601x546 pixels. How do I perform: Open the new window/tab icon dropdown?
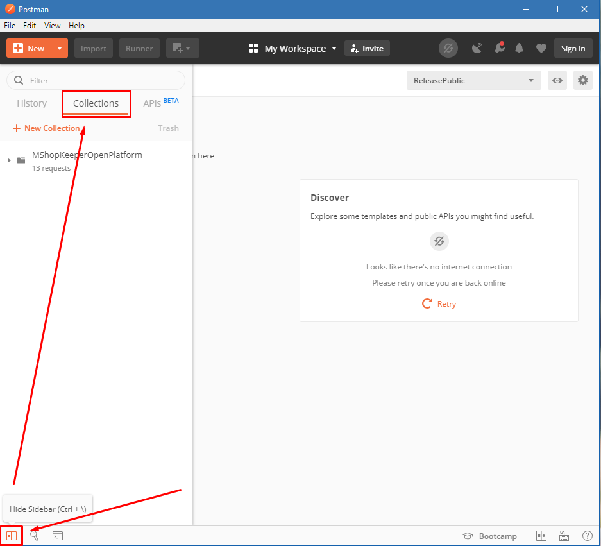(182, 48)
